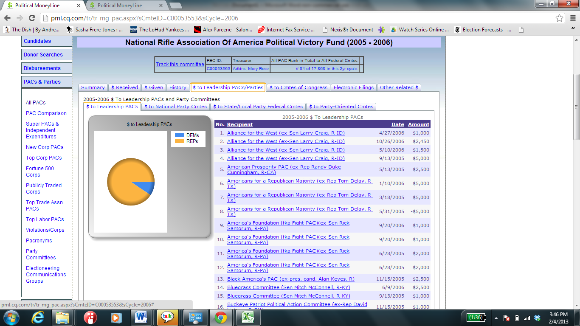Open Google Talk taskbar icon
The width and height of the screenshot is (580, 326).
coord(167,318)
